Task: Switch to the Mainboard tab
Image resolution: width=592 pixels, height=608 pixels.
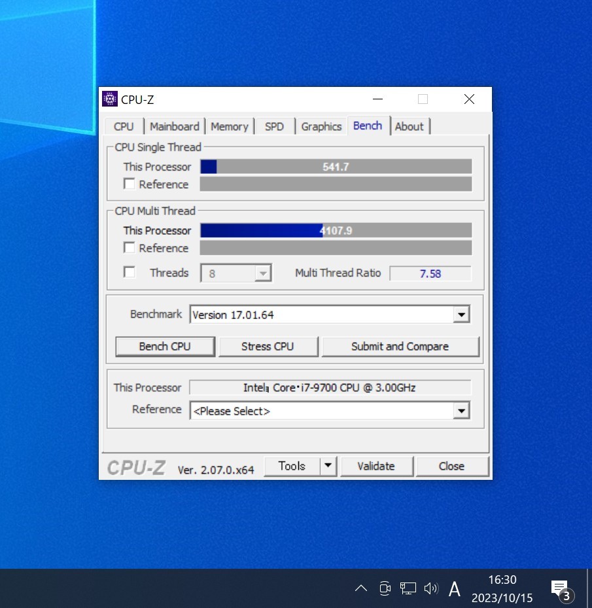Action: click(175, 126)
